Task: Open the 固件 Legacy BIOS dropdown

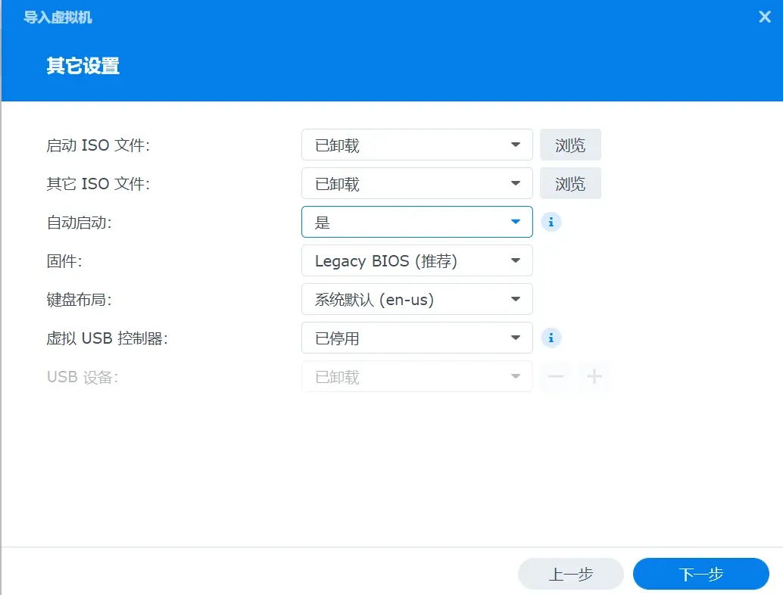Action: [x=417, y=260]
